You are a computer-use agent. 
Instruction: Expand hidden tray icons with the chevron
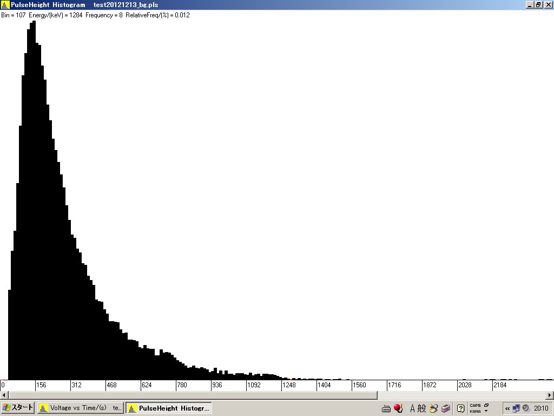click(x=507, y=408)
